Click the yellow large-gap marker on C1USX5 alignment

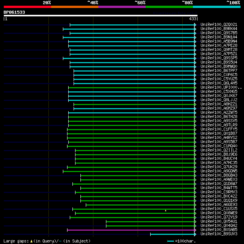(x=165, y=211)
